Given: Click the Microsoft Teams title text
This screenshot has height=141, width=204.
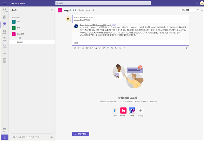Looking at the screenshot, I should click(18, 3).
